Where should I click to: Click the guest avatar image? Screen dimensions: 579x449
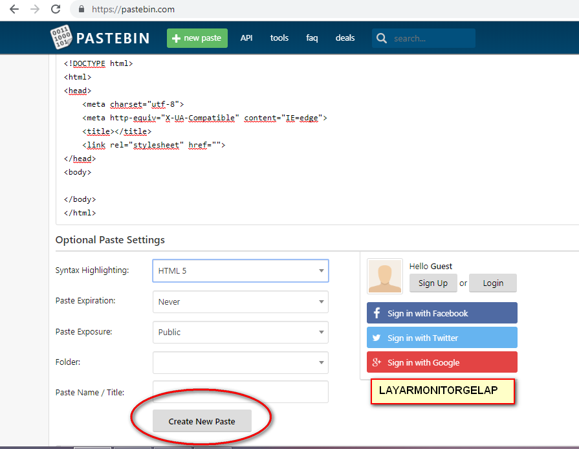384,276
